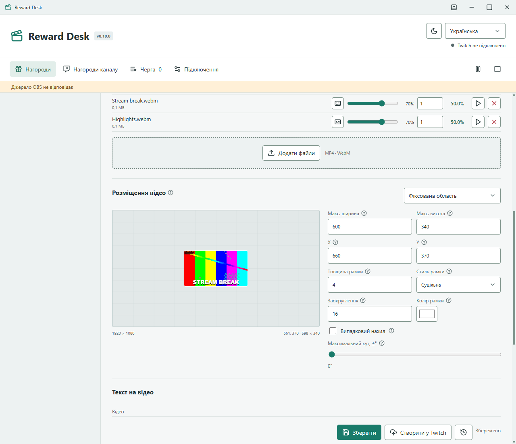Play Stream break.webm preview
This screenshot has height=444, width=516.
(478, 103)
